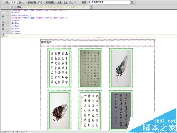Click the 标题 title input field
177x133 pixels.
point(109,2)
